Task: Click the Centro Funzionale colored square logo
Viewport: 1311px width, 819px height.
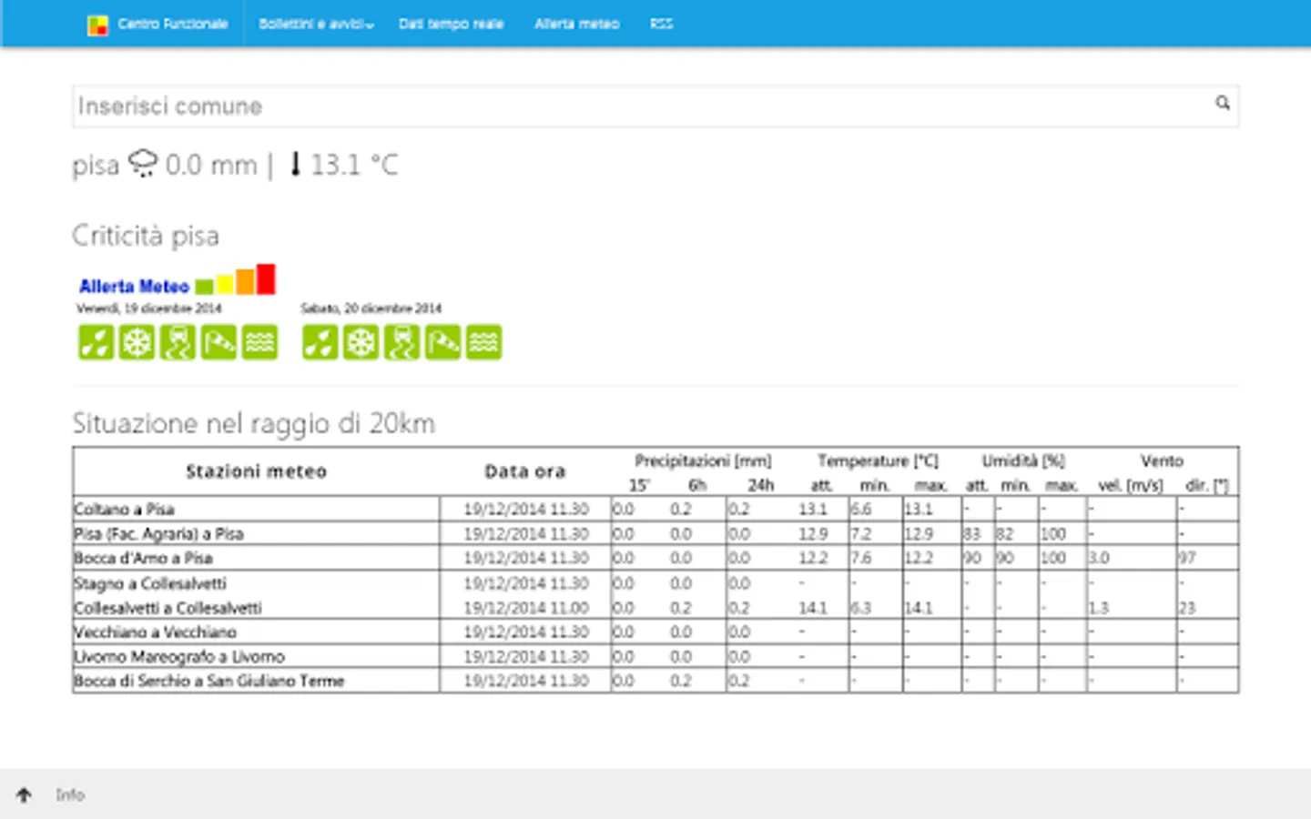Action: [97, 25]
